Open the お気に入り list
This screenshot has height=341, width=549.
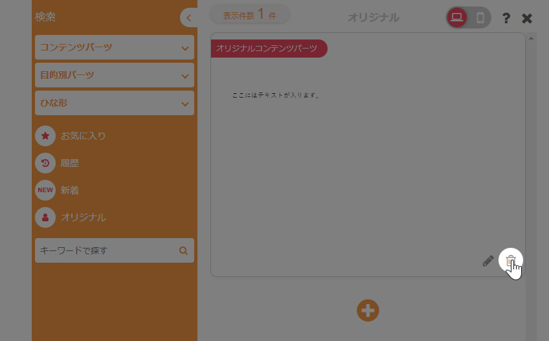click(x=83, y=136)
